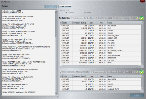Click log panel scroll down arrow
146x99 pixels.
[x=56, y=94]
